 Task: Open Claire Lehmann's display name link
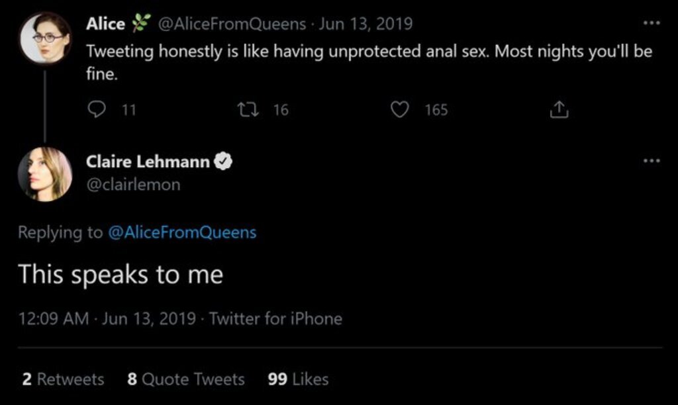pos(148,161)
